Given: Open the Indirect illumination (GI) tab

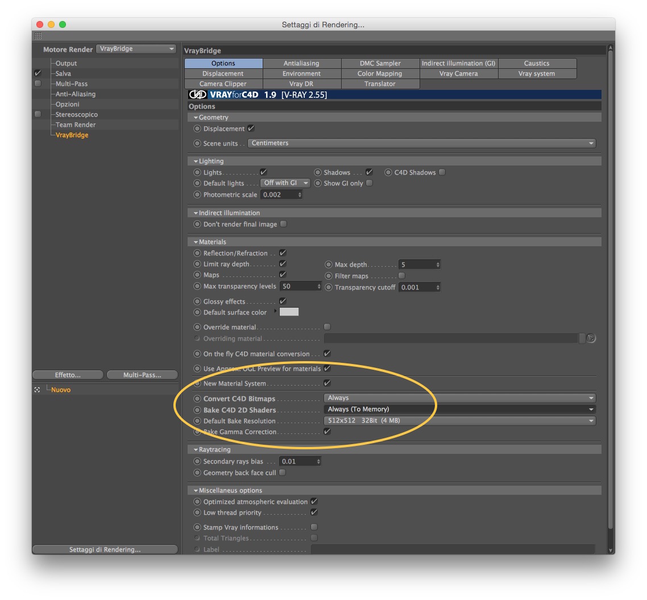Looking at the screenshot, I should [458, 63].
